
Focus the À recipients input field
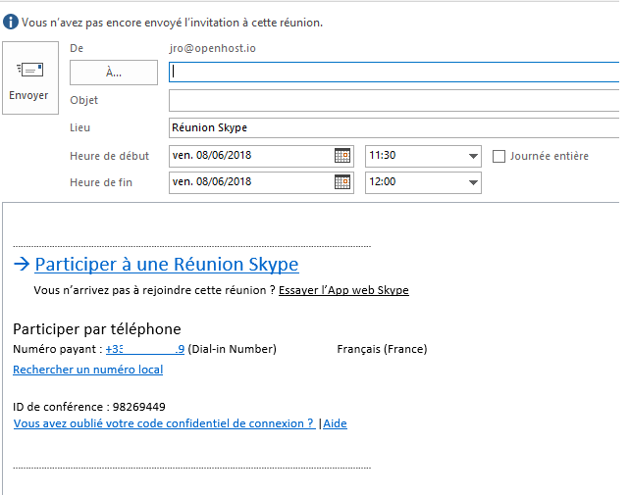point(394,73)
